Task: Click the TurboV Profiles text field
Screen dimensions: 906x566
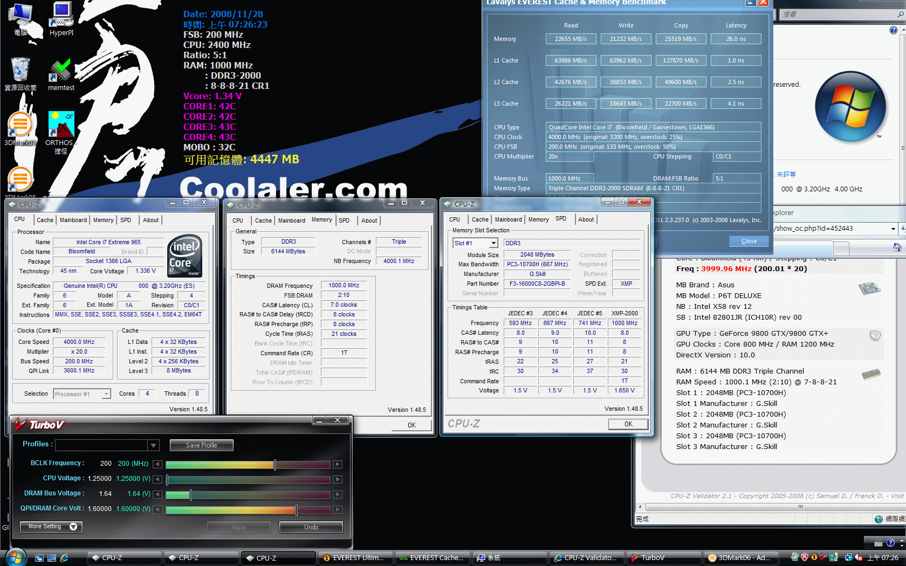Action: pos(101,445)
